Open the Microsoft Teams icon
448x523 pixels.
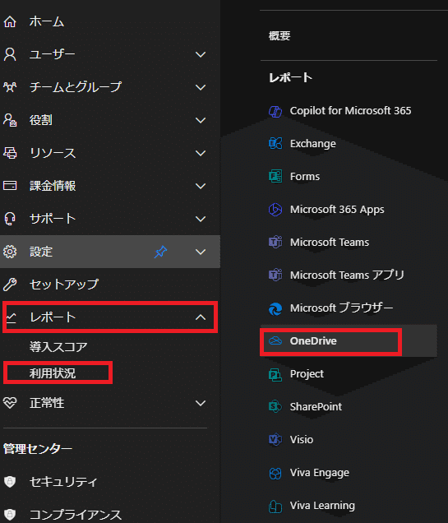(x=275, y=242)
